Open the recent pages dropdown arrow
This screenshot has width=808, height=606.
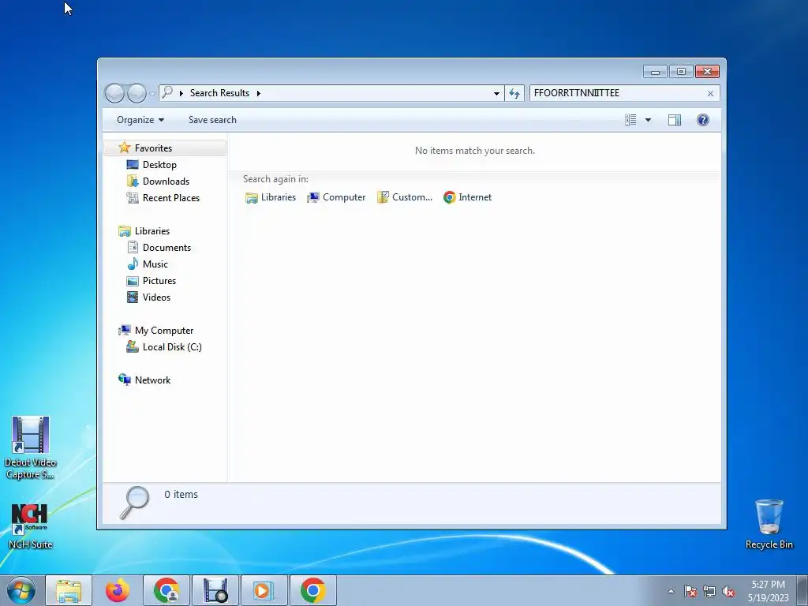coord(152,94)
